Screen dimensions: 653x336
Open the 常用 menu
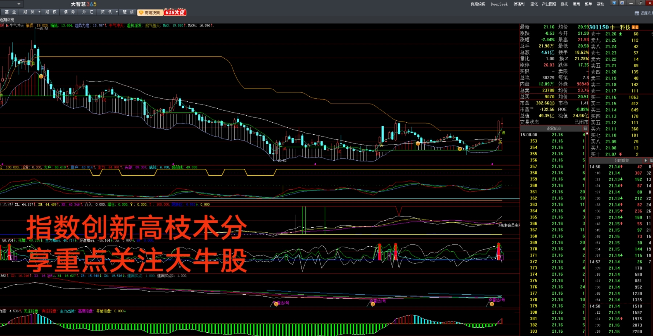pyautogui.click(x=576, y=4)
